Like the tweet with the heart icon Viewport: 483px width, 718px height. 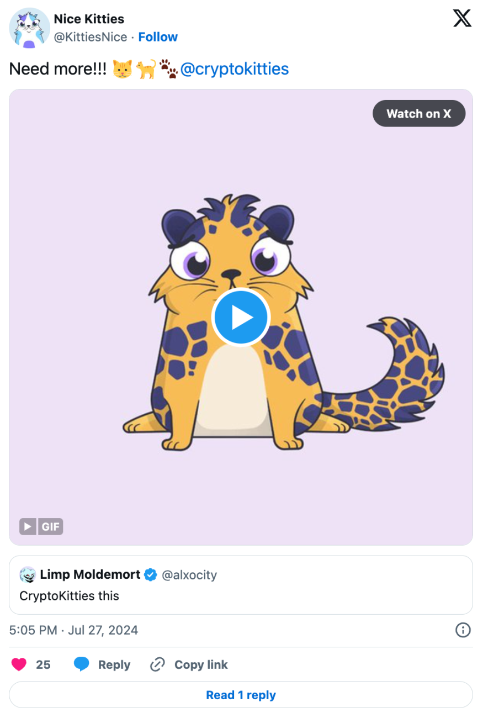19,664
